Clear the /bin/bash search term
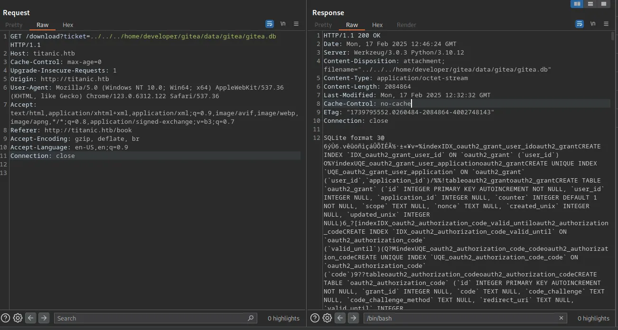The height and width of the screenshot is (330, 618). 561,318
